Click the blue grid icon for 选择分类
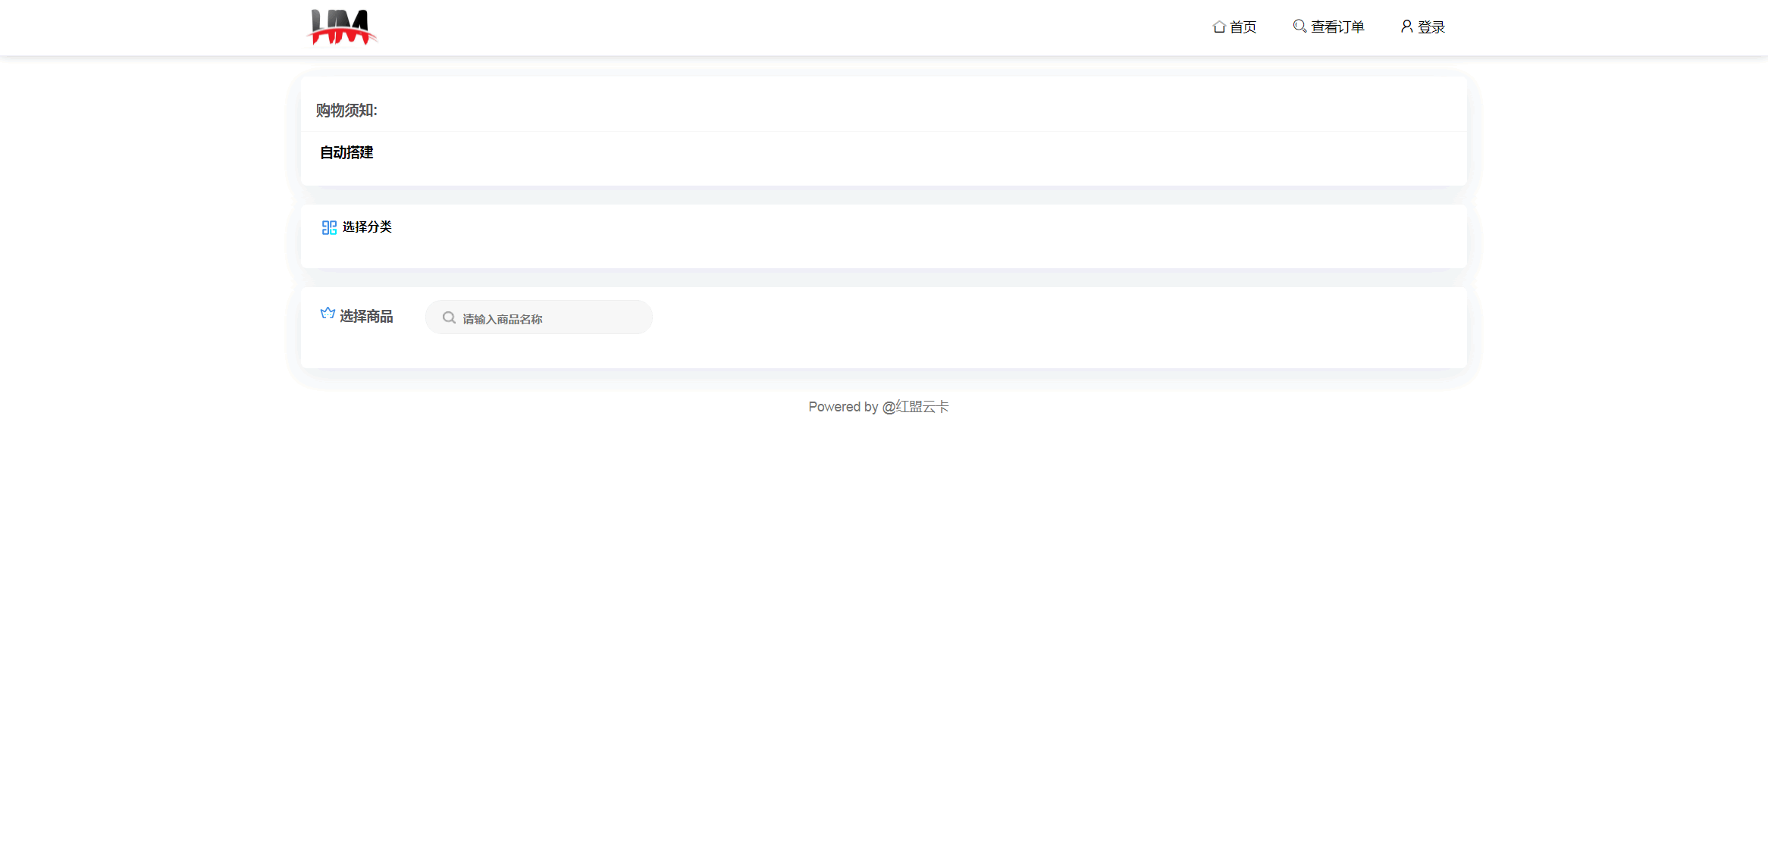 coord(329,227)
